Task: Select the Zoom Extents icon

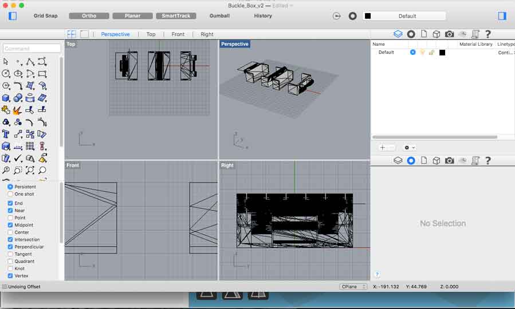Action: [30, 170]
